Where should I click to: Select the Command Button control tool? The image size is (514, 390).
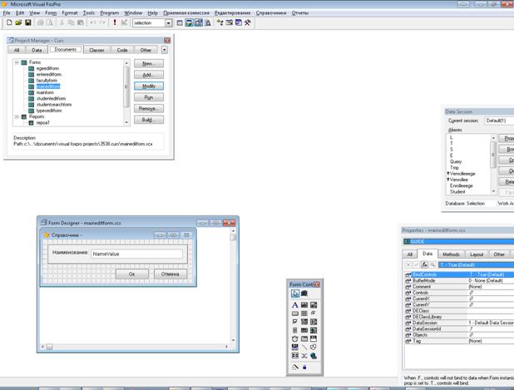[295, 313]
